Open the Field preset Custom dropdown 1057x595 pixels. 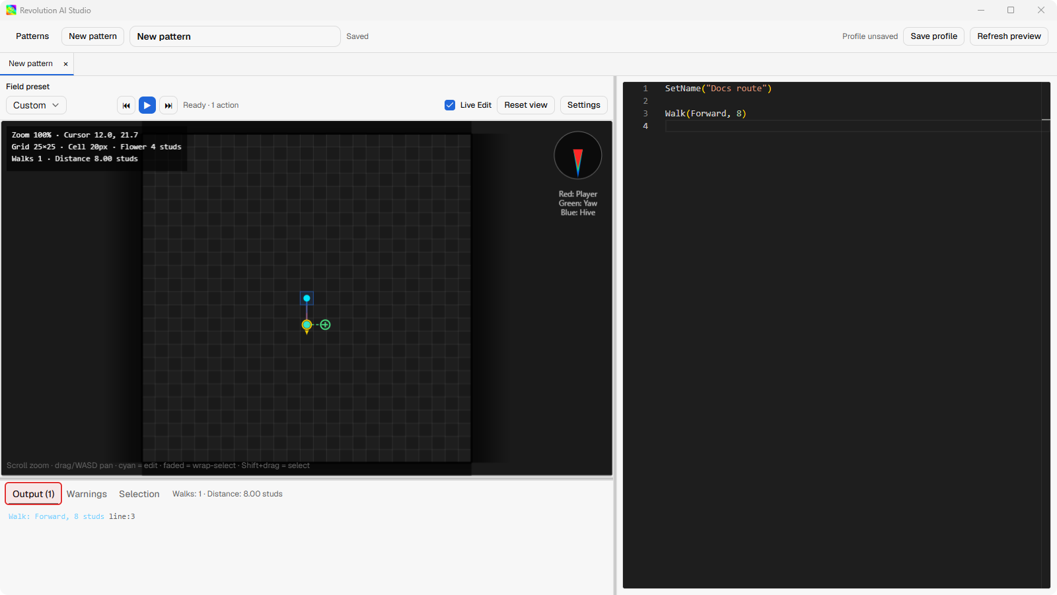[x=36, y=105]
